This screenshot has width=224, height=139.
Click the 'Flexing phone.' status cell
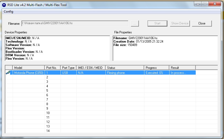click(125, 73)
